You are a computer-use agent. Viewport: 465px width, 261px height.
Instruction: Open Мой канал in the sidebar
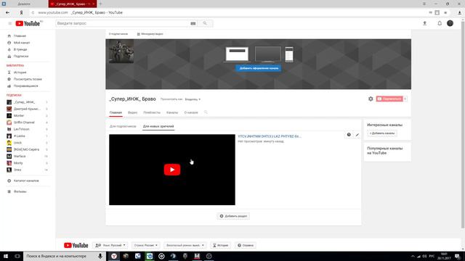click(x=22, y=43)
